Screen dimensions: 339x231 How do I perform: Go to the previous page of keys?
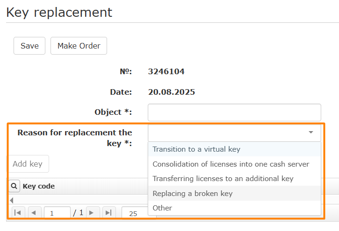click(x=34, y=213)
